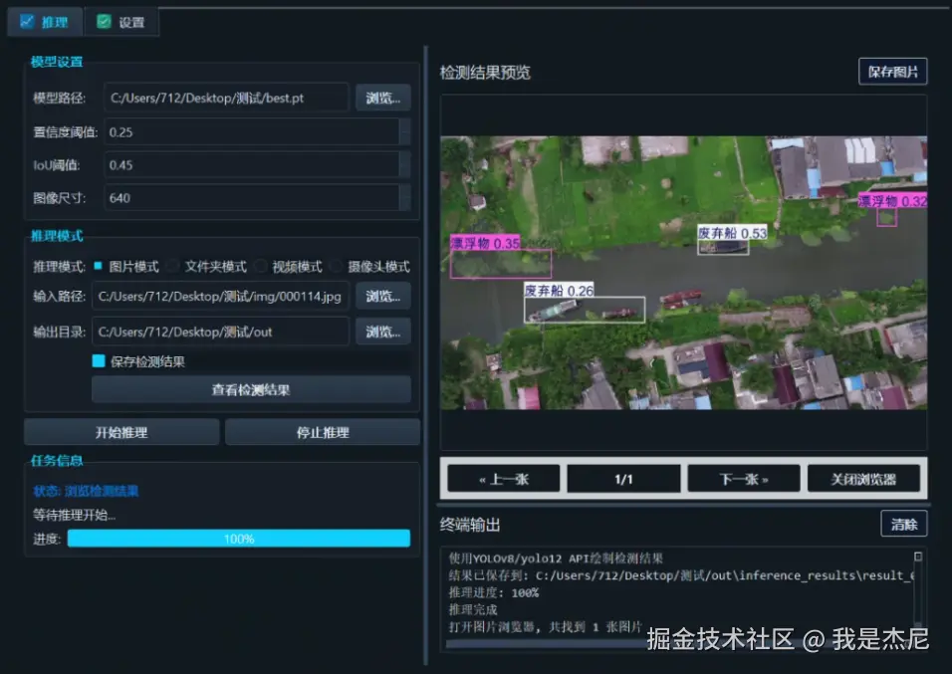Click 开始推理 to start inference
The width and height of the screenshot is (952, 674).
pyautogui.click(x=119, y=431)
